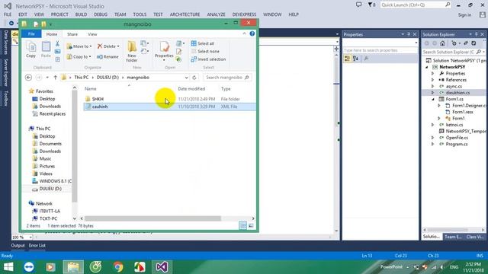This screenshot has height=274, width=488.
Task: Sort by the Name column header
Action: click(91, 89)
